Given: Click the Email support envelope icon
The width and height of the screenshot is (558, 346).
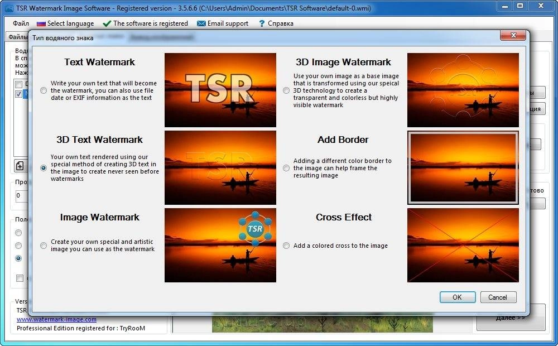Looking at the screenshot, I should pyautogui.click(x=201, y=23).
